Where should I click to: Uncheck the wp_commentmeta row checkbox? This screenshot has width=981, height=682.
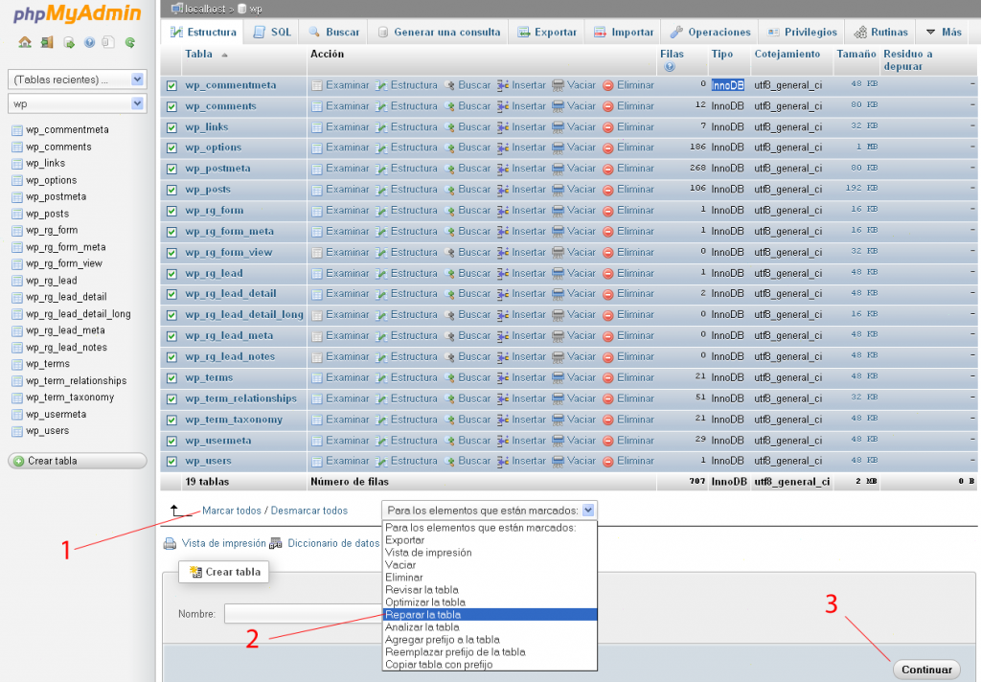(171, 85)
